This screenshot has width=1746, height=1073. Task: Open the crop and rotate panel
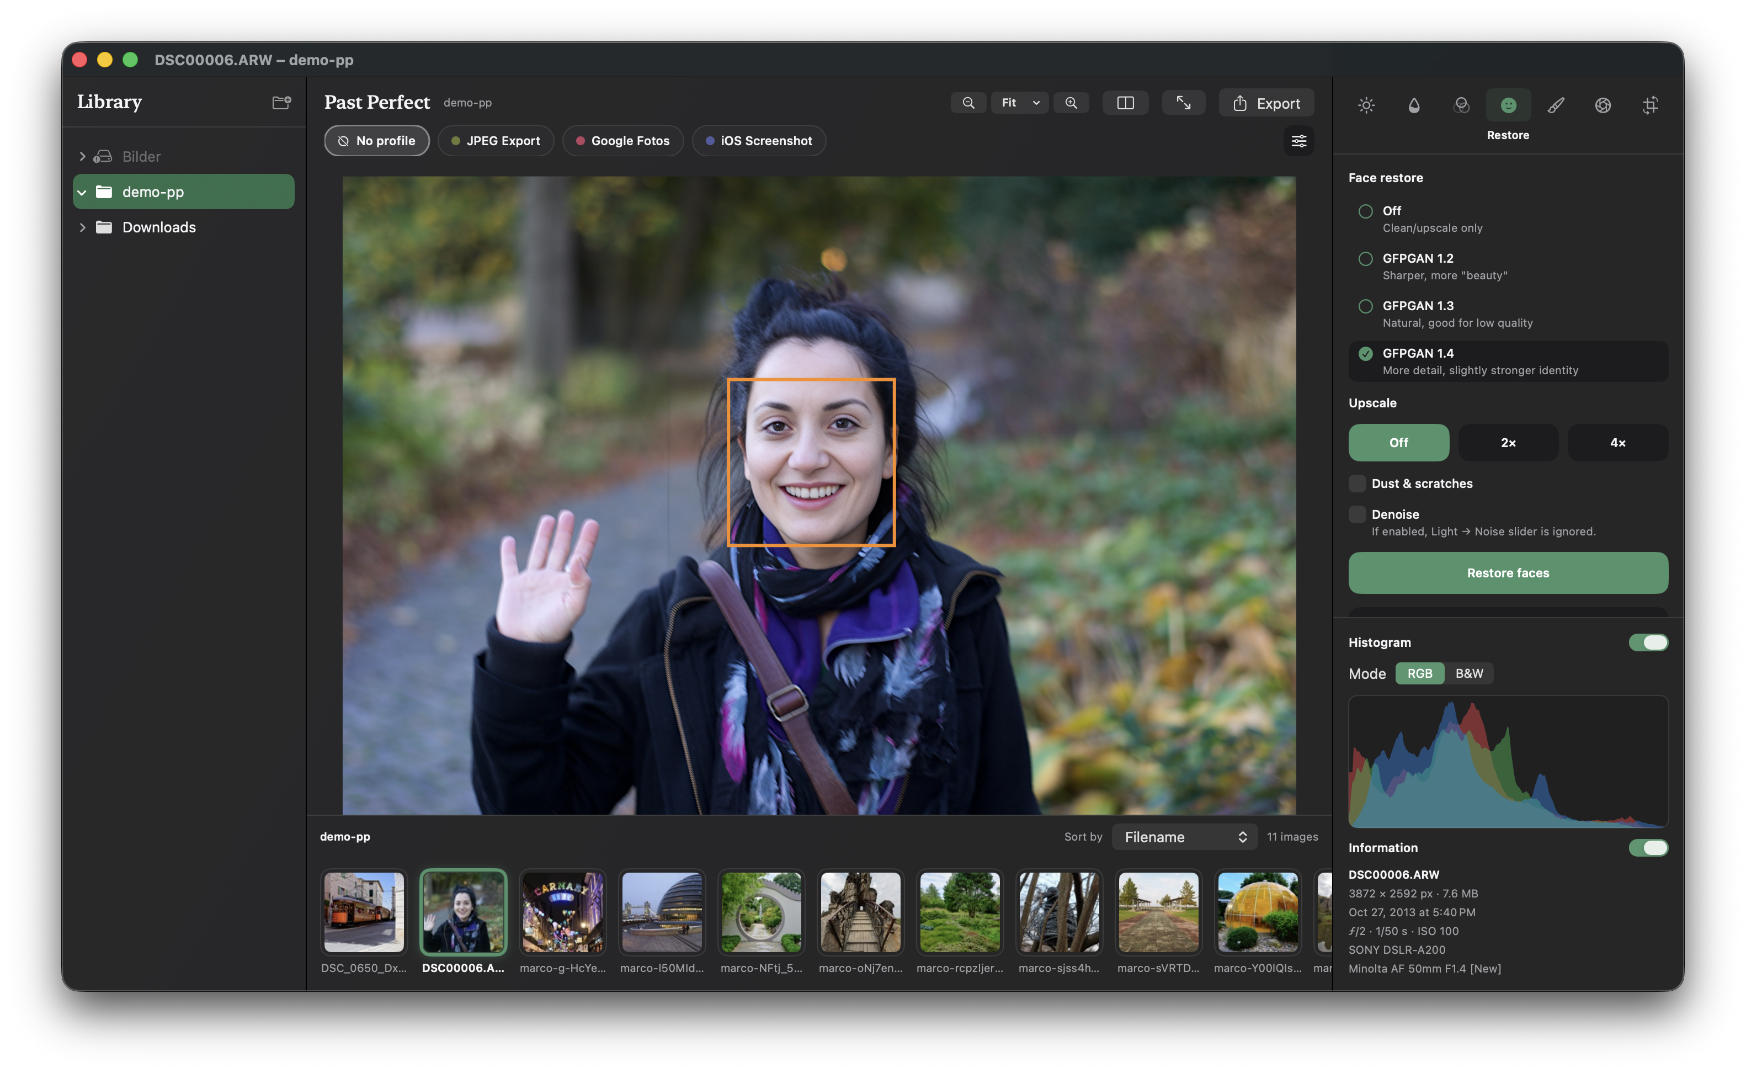click(x=1649, y=105)
